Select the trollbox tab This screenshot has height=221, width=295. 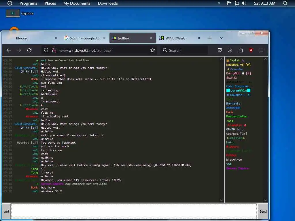tap(133, 38)
